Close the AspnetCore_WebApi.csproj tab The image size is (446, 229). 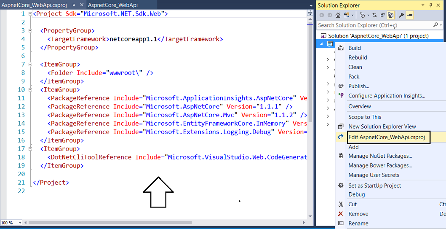[82, 5]
